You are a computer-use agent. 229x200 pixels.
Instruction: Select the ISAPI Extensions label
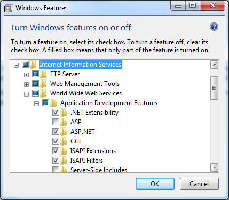click(93, 151)
